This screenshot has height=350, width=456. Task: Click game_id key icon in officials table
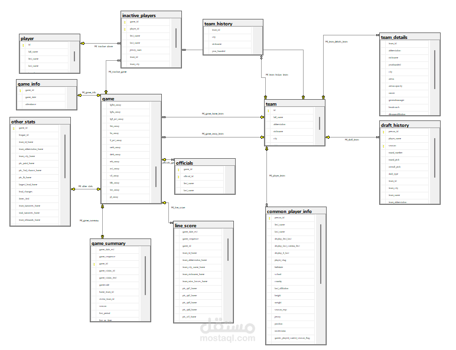tap(178, 170)
